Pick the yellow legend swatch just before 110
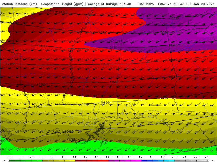Viewport: 217px width, 162px height. point(73,161)
